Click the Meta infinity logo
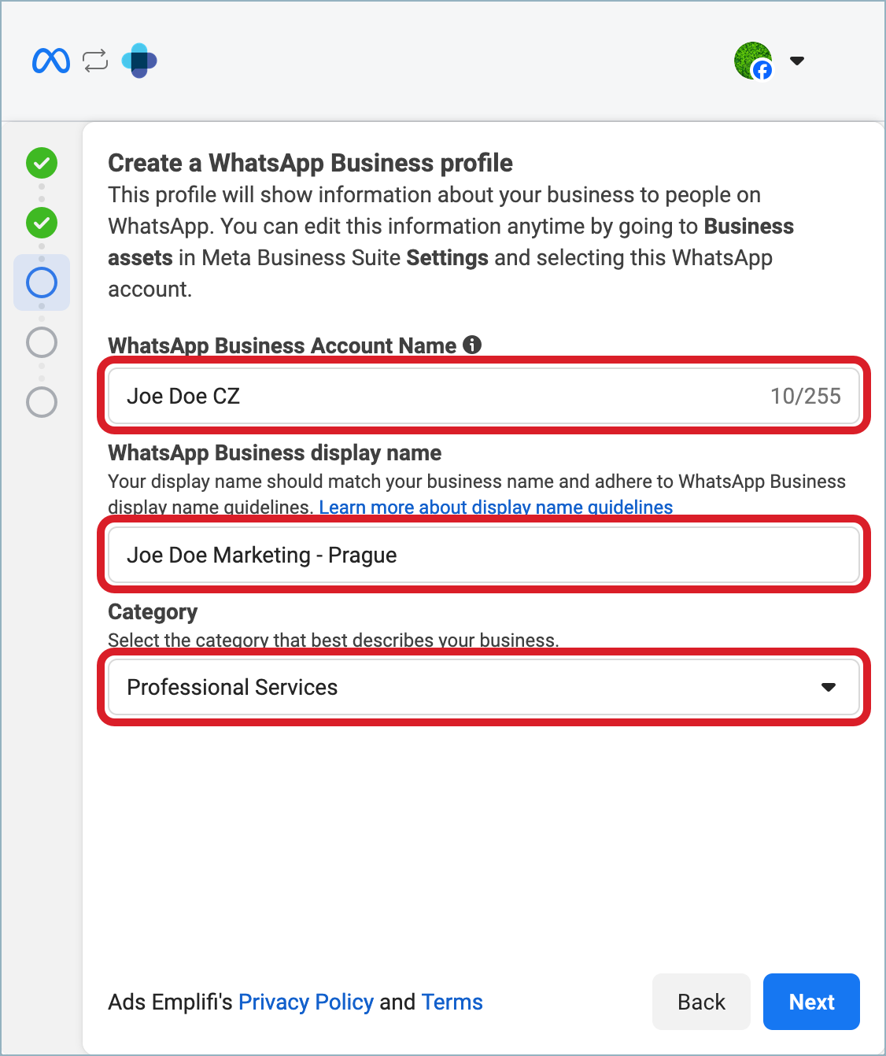Viewport: 886px width, 1056px height. point(51,61)
